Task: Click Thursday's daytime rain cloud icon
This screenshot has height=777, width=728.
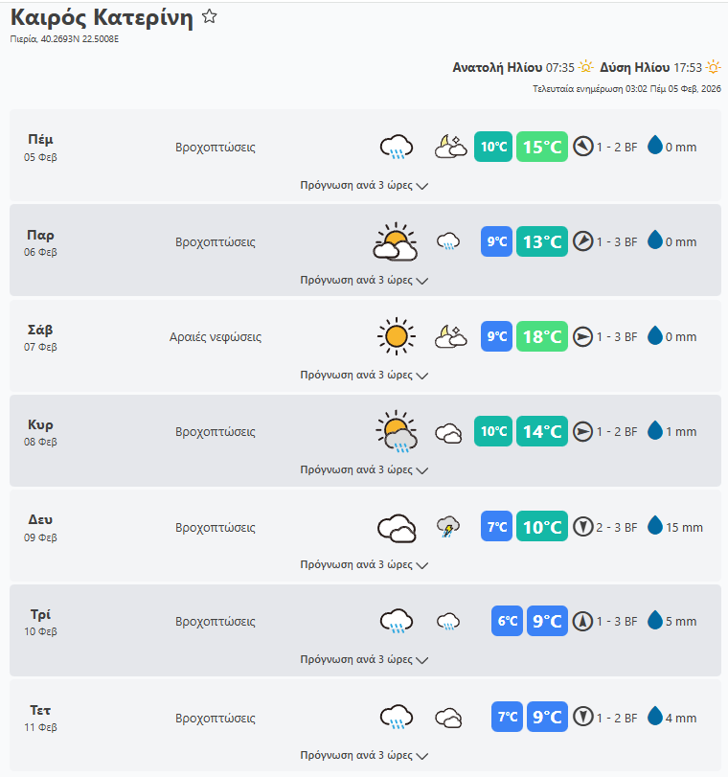Action: (396, 147)
